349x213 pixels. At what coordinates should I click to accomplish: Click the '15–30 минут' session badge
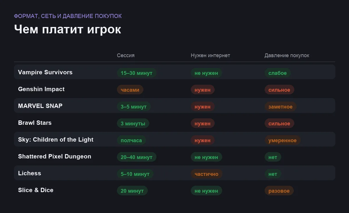pos(137,73)
